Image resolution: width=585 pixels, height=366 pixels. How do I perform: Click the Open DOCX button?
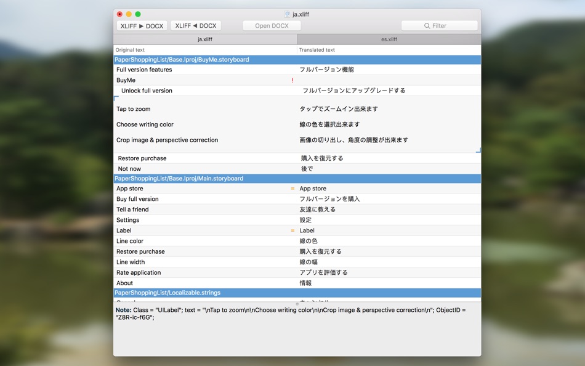[x=272, y=26]
